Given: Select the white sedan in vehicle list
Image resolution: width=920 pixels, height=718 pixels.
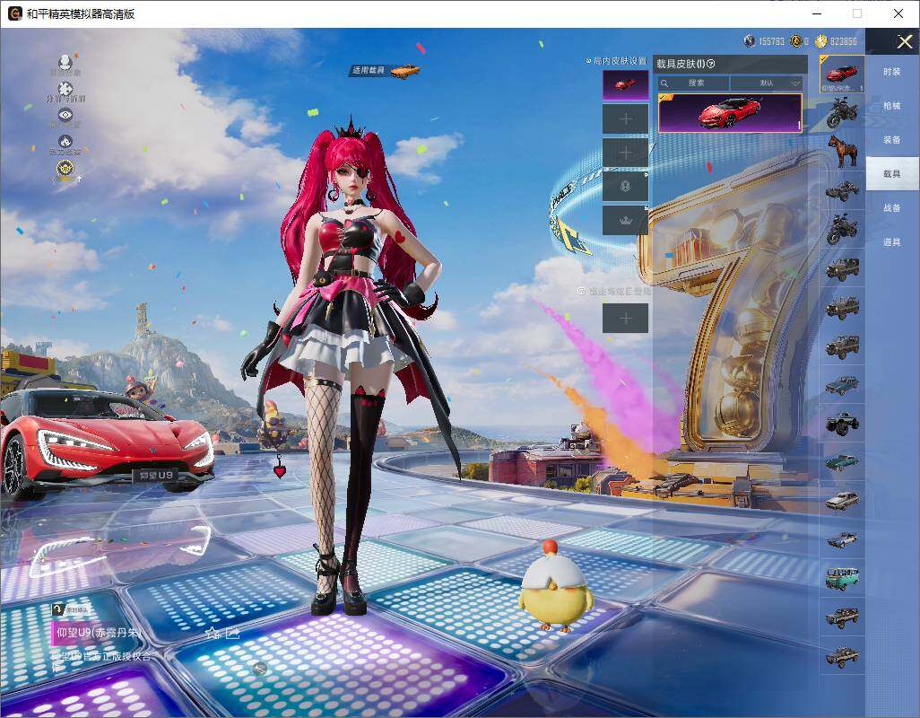Looking at the screenshot, I should pyautogui.click(x=843, y=500).
